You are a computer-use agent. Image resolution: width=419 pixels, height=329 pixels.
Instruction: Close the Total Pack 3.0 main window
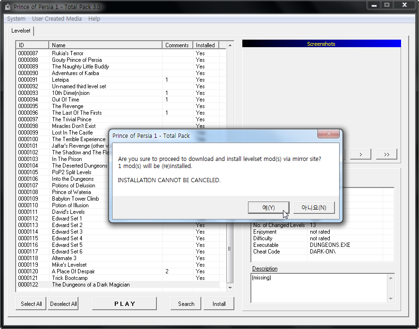coord(404,5)
